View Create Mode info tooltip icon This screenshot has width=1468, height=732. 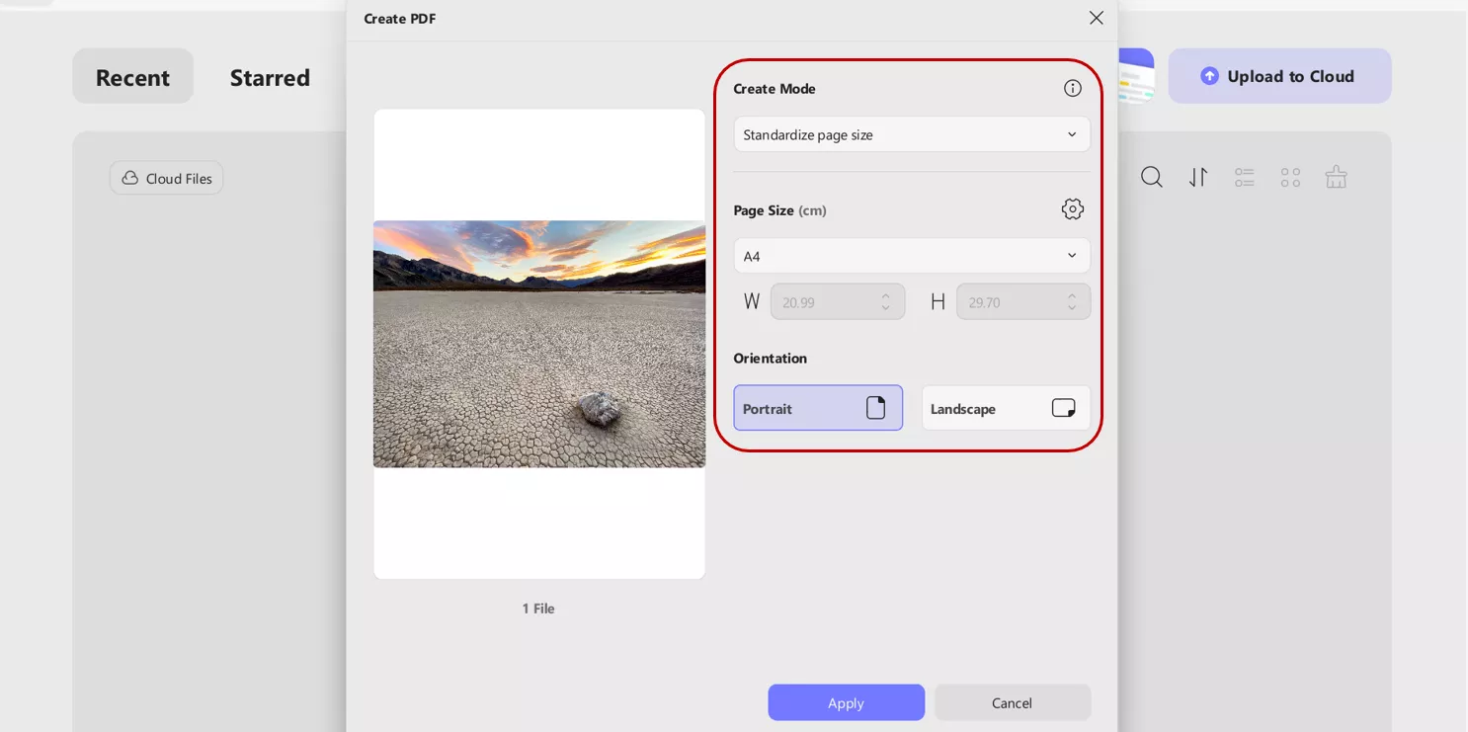point(1073,88)
